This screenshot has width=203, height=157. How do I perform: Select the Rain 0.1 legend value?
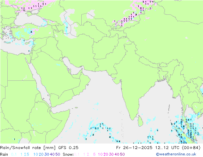(14, 154)
